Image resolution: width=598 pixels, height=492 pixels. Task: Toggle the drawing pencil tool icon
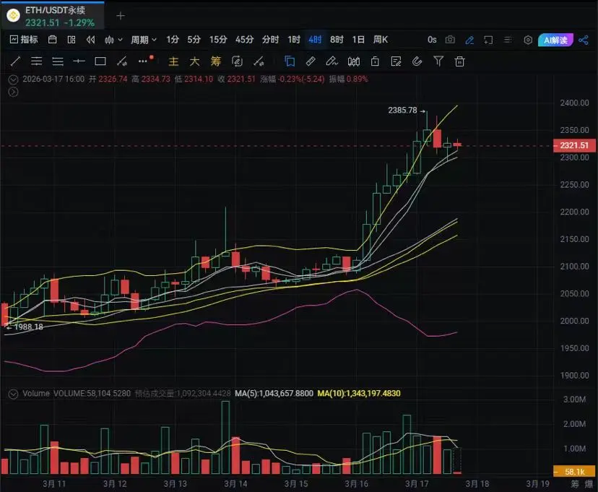click(x=469, y=40)
